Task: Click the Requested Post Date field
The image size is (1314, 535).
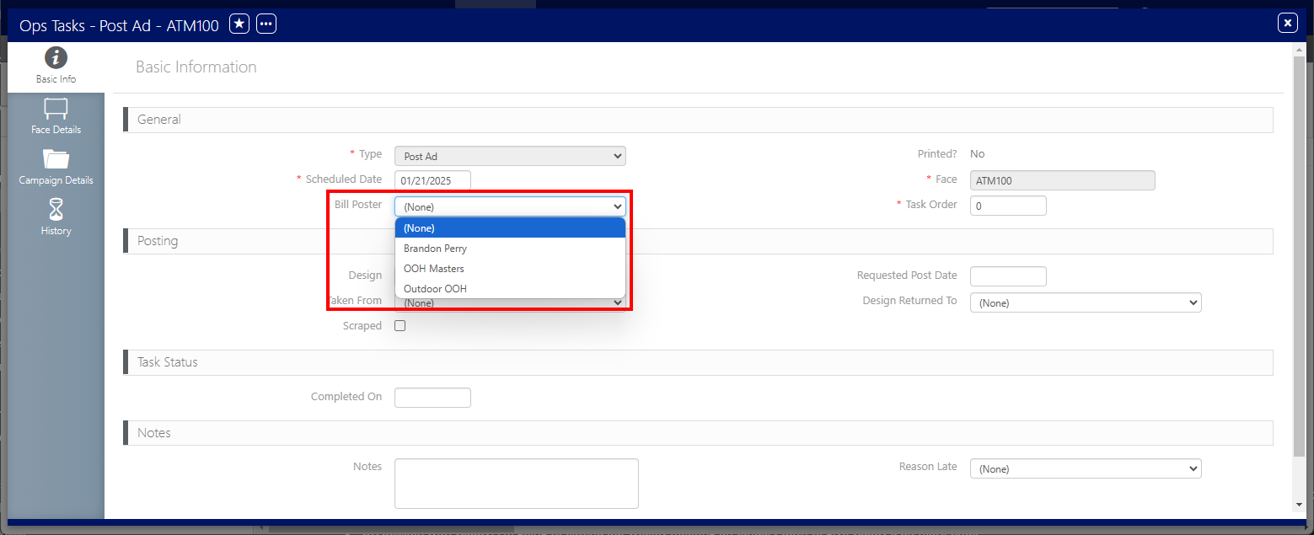Action: [x=1008, y=276]
